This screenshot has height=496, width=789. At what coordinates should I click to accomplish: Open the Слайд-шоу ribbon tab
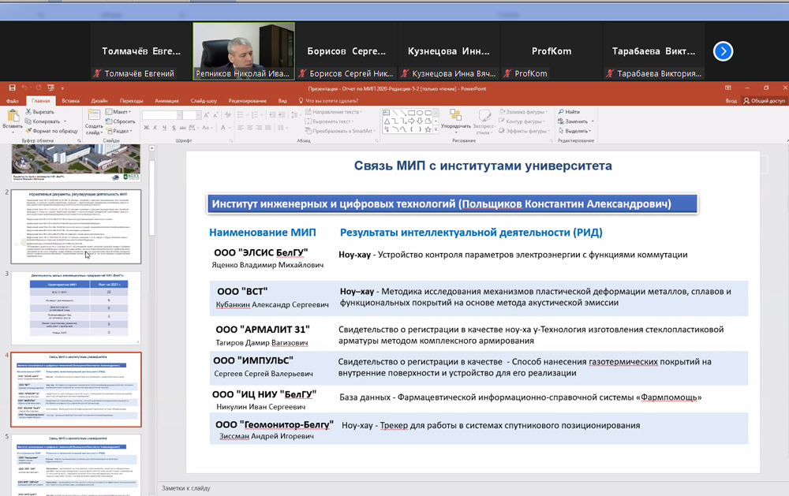pyautogui.click(x=203, y=101)
